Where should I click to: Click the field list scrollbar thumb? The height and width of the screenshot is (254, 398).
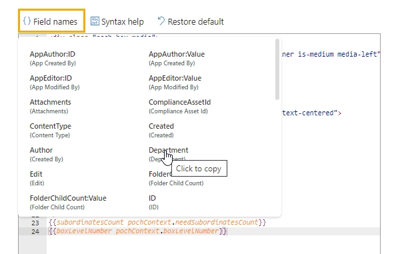(277, 69)
